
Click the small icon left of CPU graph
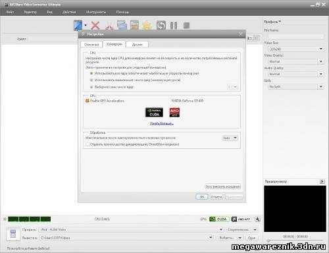pos(5,219)
